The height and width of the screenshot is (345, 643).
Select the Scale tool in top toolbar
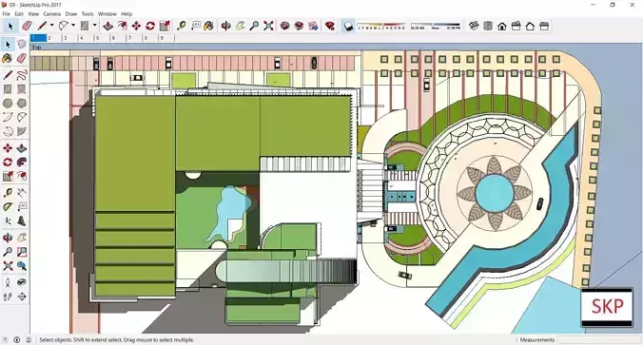pos(165,26)
